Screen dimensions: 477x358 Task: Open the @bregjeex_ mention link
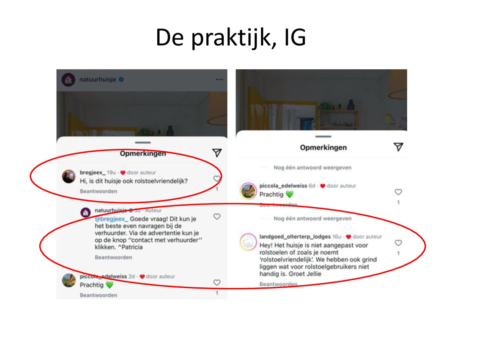pos(111,219)
